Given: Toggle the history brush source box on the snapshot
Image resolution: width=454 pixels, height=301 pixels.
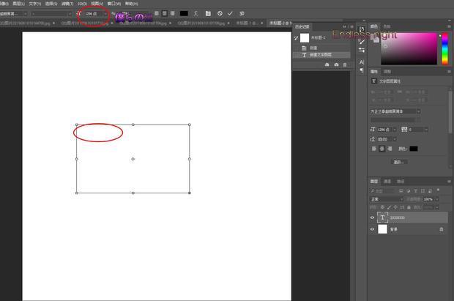Looking at the screenshot, I should pyautogui.click(x=296, y=37).
